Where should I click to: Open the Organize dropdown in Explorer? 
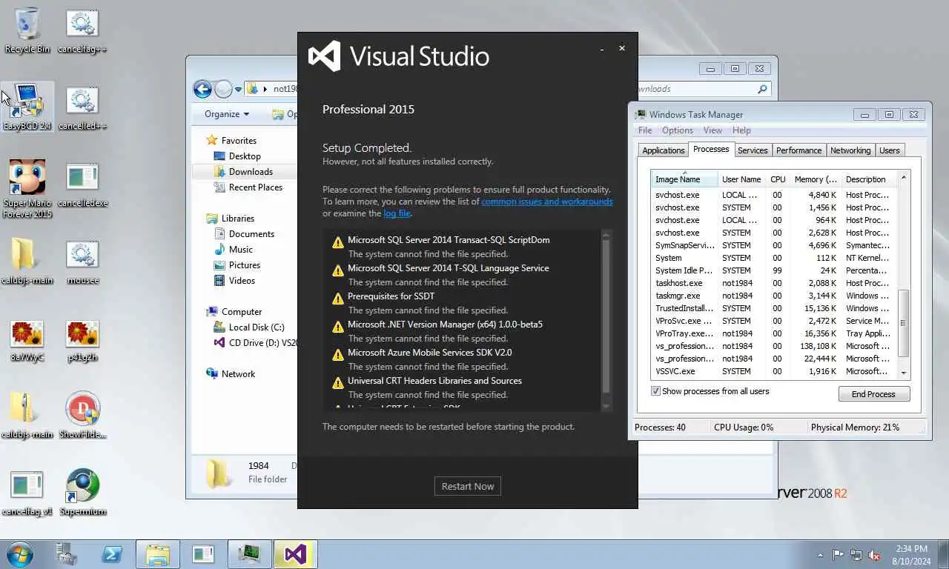coord(227,114)
